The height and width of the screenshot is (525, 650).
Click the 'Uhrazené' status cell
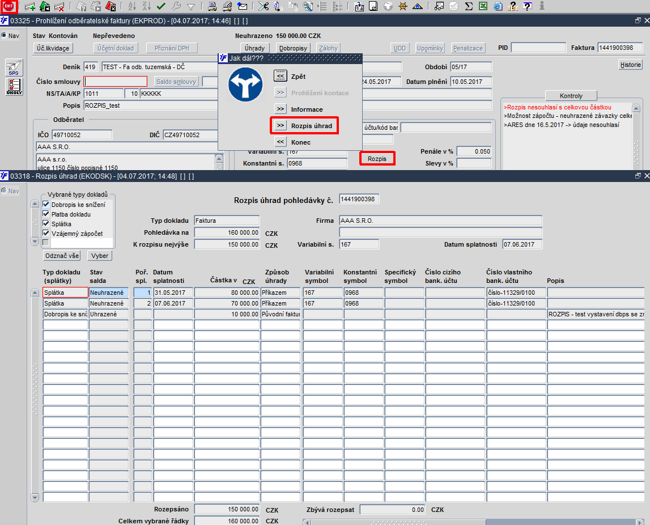pos(109,314)
